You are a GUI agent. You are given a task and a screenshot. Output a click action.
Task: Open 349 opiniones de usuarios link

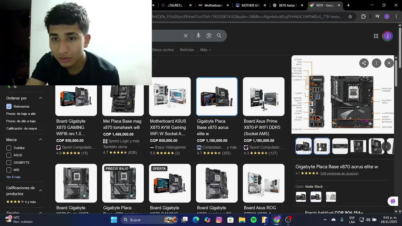click(339, 173)
